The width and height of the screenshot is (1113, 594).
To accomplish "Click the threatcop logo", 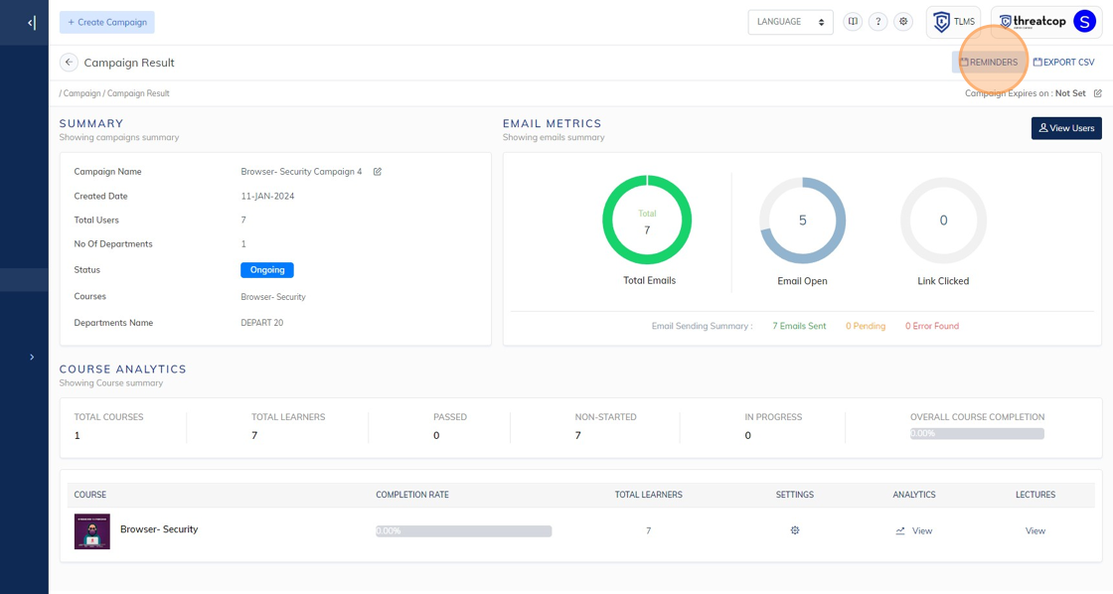I will tap(1033, 22).
